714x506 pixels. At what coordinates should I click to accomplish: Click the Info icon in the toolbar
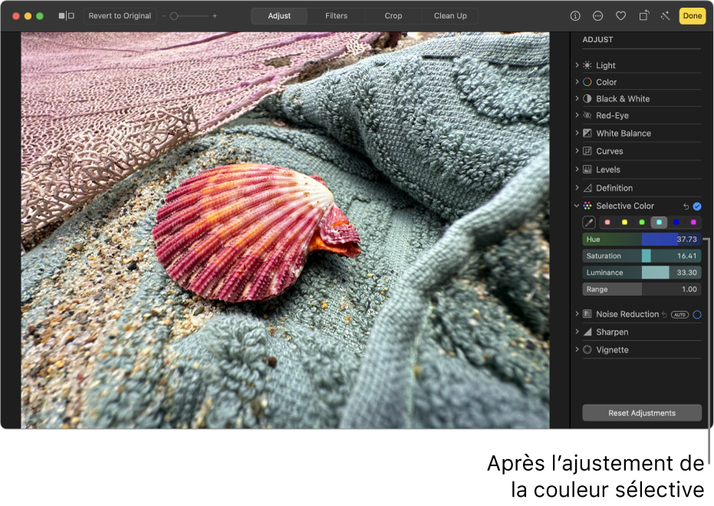(x=575, y=16)
